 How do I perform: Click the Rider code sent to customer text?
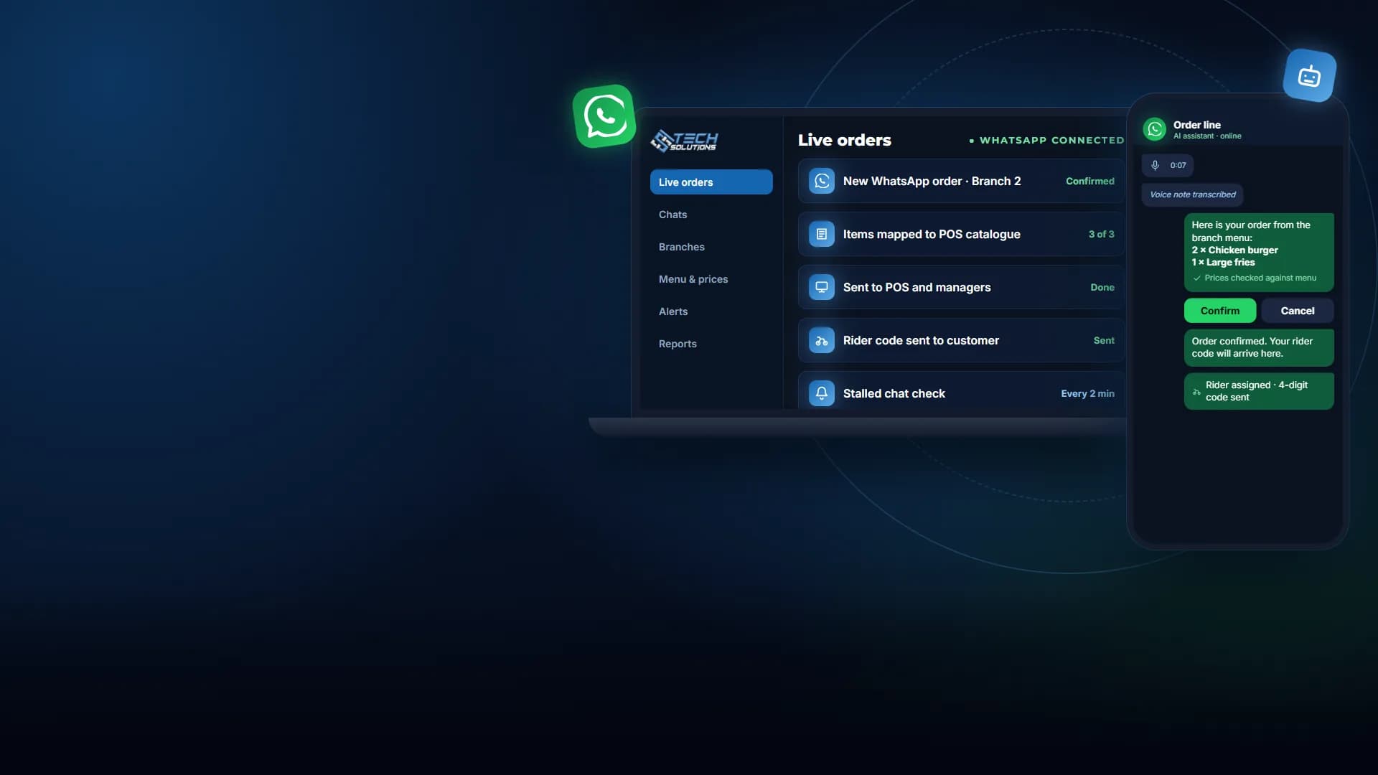point(921,340)
